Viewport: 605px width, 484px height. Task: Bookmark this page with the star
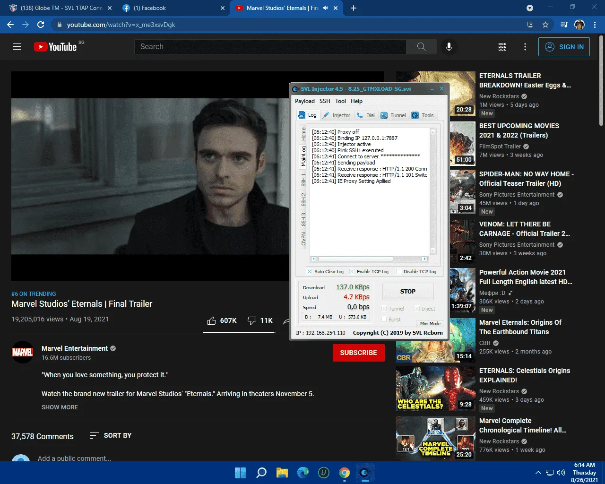[x=545, y=25]
